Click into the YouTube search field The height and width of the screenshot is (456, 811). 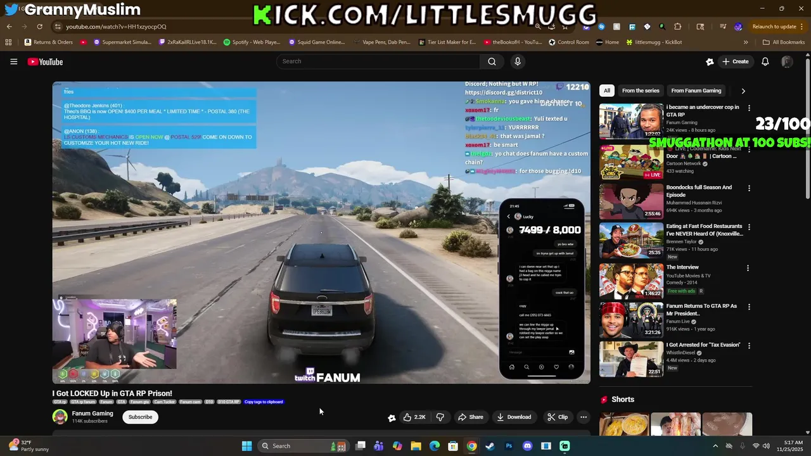pos(378,61)
